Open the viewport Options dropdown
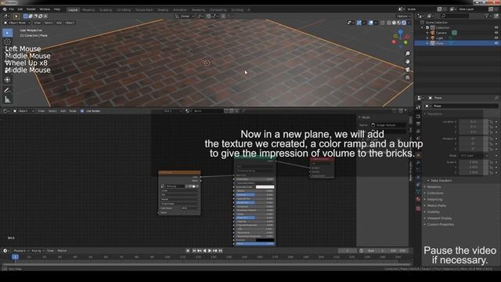This screenshot has height=282, width=501. coord(404,16)
